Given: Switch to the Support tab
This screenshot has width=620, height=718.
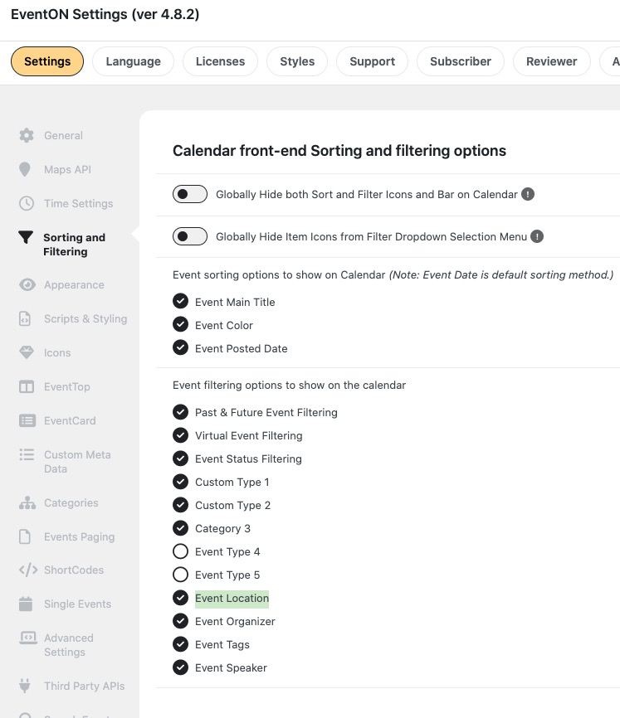Looking at the screenshot, I should coord(372,61).
